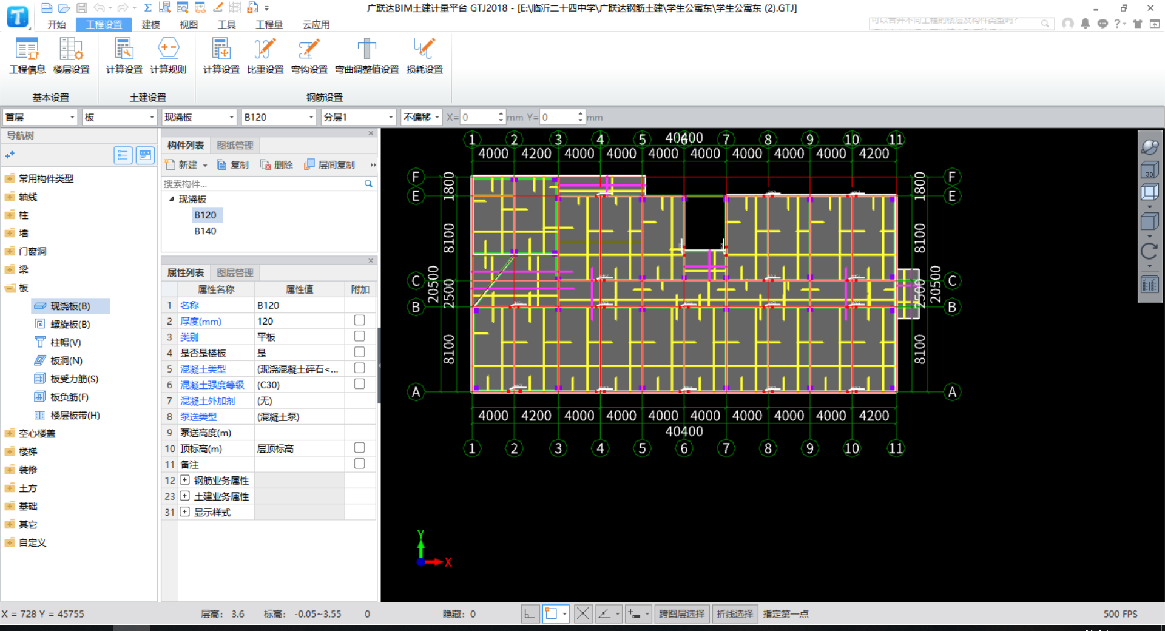This screenshot has width=1165, height=631.
Task: Click the 3D view cube icon
Action: pos(1149,170)
